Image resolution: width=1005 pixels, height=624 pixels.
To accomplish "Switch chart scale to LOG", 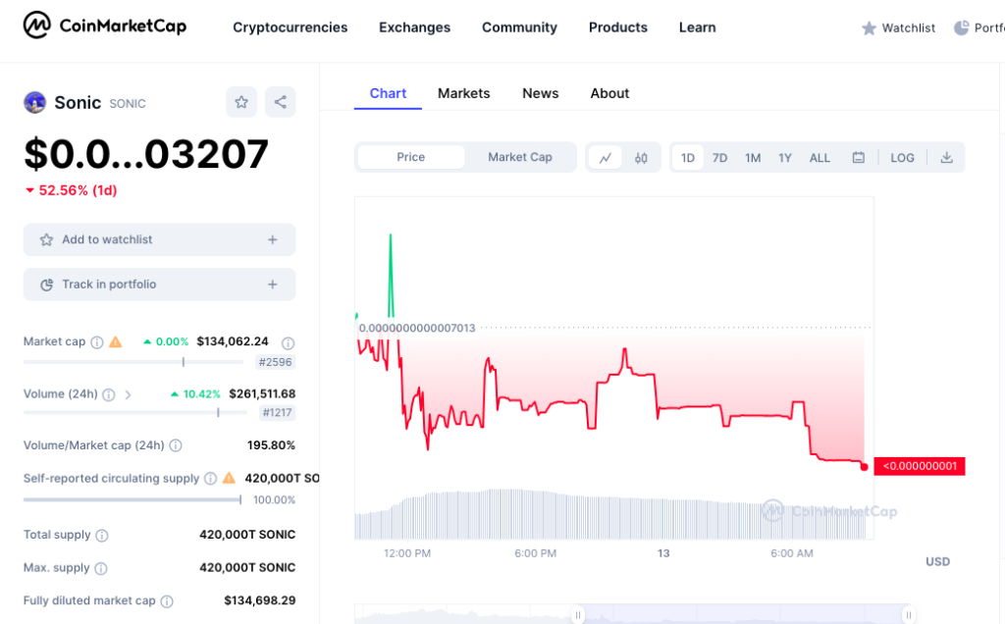I will [901, 157].
